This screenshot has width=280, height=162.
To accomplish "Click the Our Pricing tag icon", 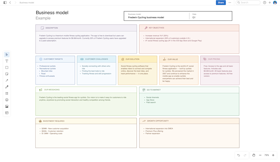I will tap(205, 59).
